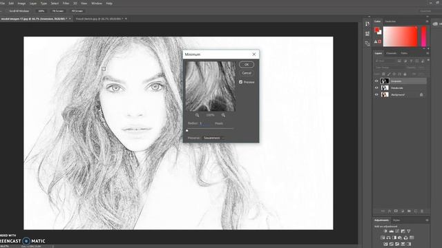The height and width of the screenshot is (248, 442).
Task: Toggle visibility of the selected top layer
Action: tap(376, 81)
